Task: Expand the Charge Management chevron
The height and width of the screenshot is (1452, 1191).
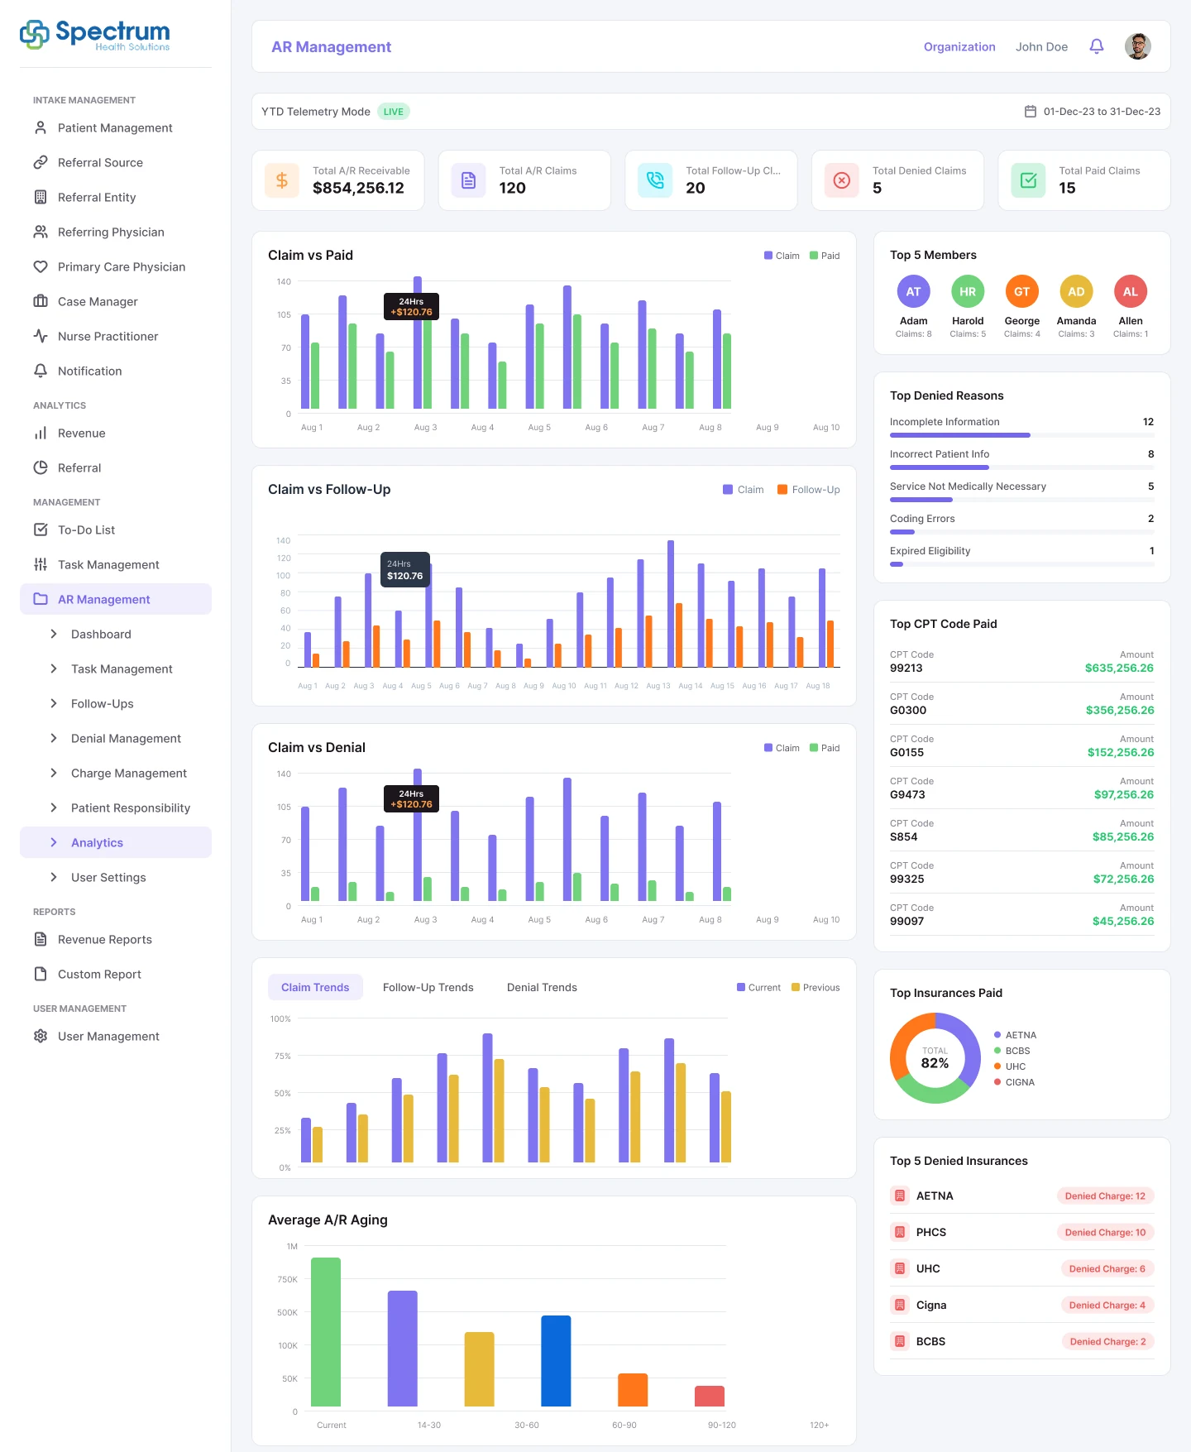Action: (x=54, y=773)
